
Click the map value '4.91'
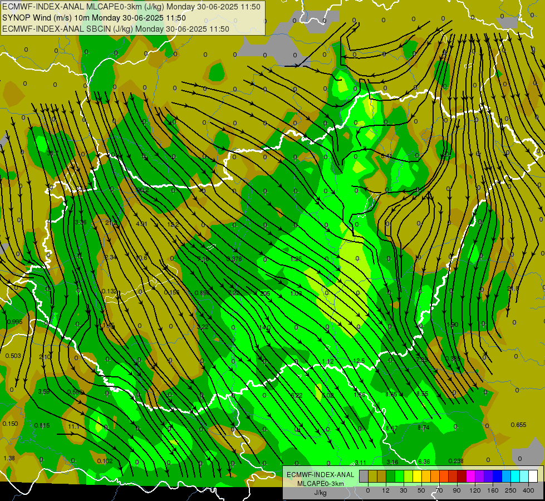(x=141, y=224)
